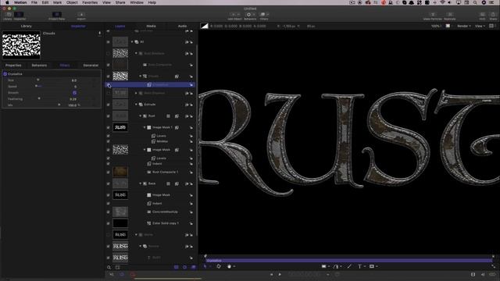Screen dimensions: 500x281
Task: Select the Text tool
Action: pos(359,266)
